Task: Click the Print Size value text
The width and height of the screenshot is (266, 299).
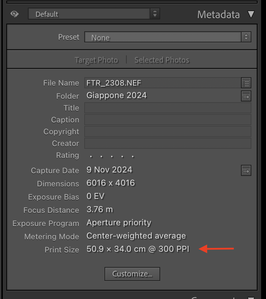Action: 138,249
